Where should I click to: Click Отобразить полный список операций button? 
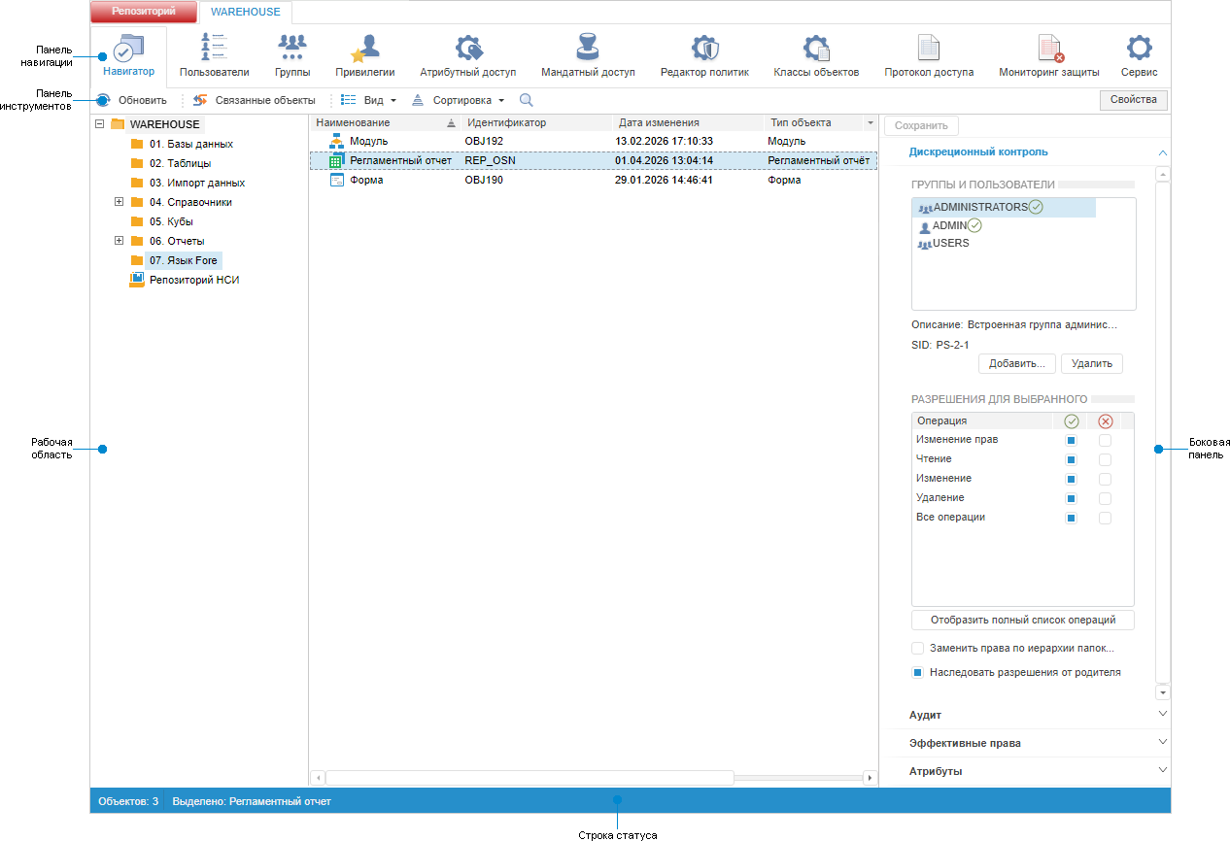coord(1023,620)
